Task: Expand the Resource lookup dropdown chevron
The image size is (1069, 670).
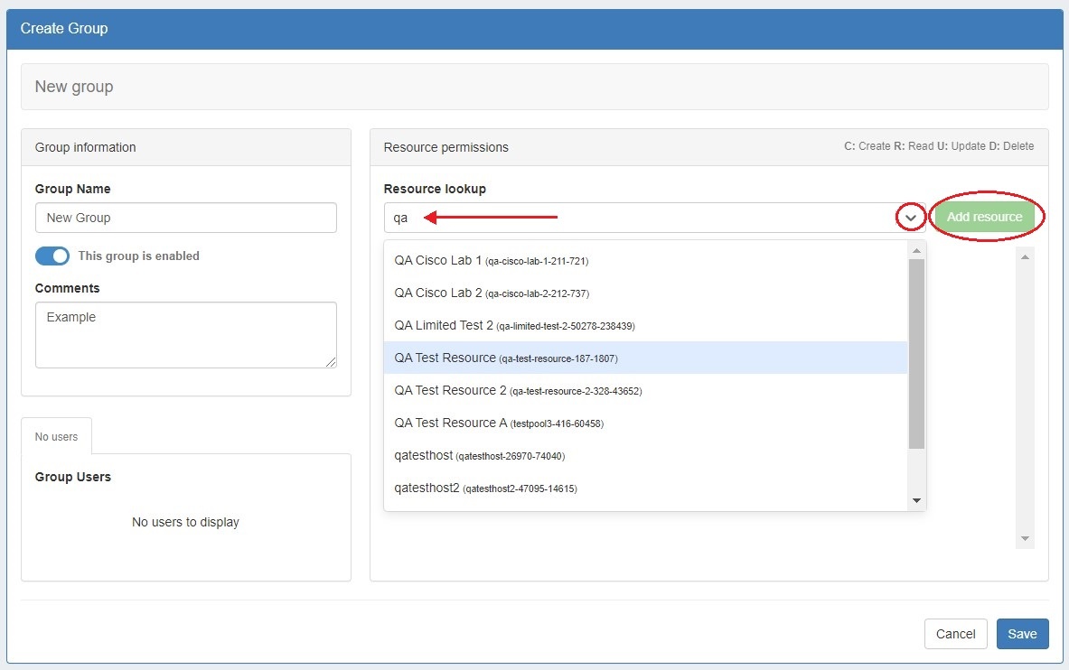Action: point(911,218)
